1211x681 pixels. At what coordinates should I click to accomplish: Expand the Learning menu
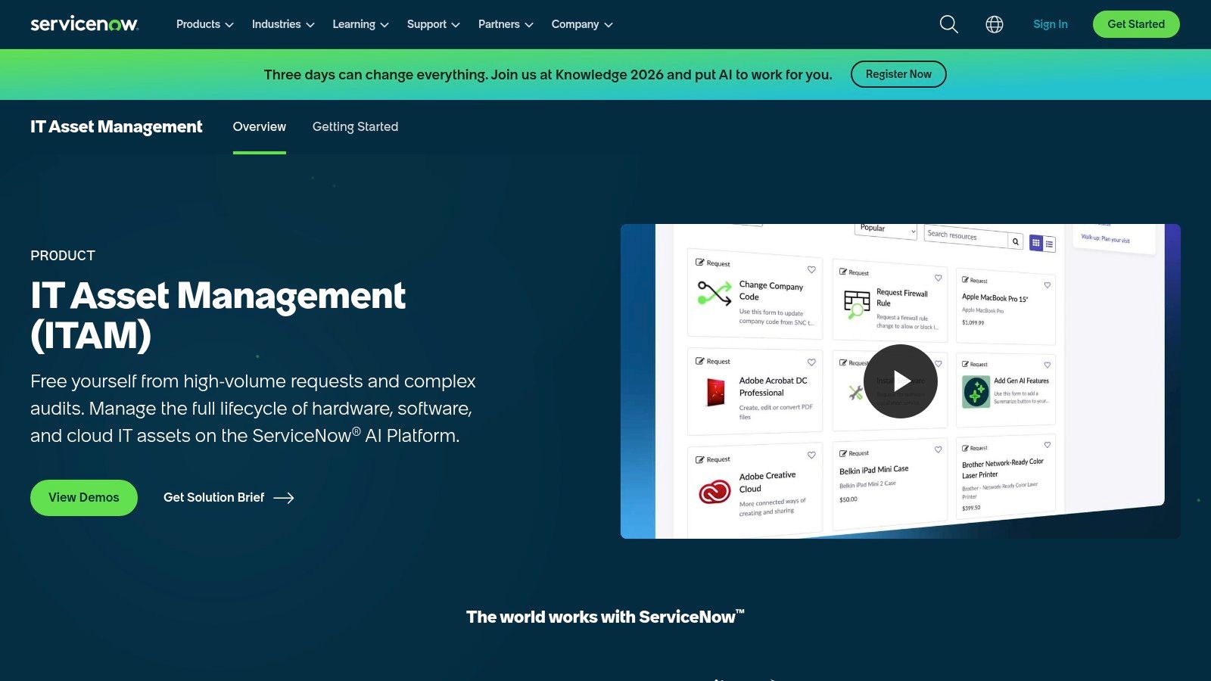point(360,24)
